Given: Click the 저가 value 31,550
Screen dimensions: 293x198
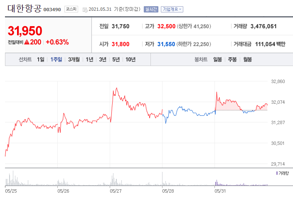Looking at the screenshot, I should point(166,44).
